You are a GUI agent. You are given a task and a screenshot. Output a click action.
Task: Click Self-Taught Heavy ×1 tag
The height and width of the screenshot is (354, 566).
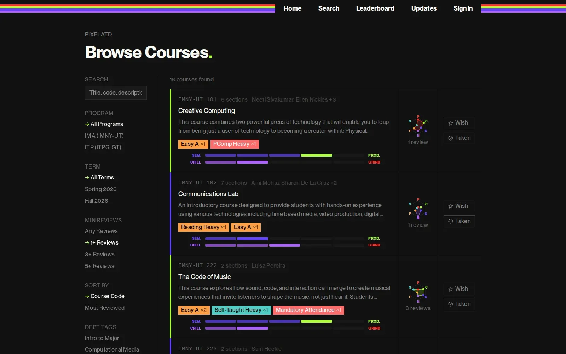(x=241, y=310)
